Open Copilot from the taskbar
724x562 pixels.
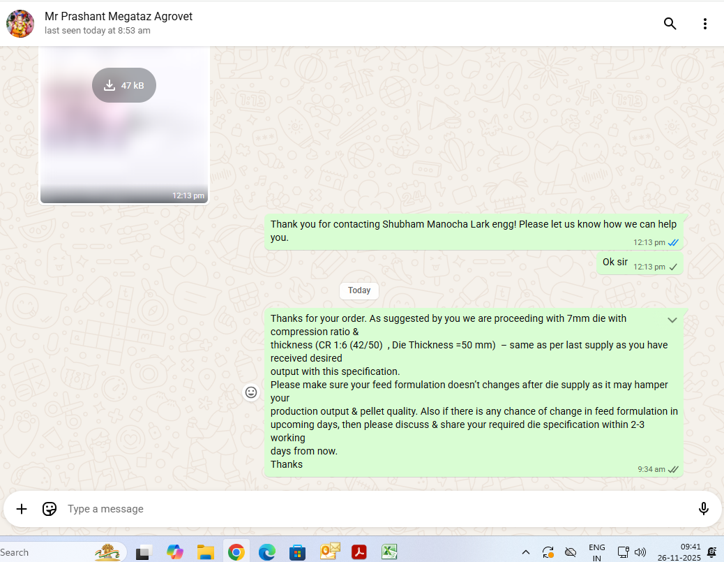click(174, 552)
